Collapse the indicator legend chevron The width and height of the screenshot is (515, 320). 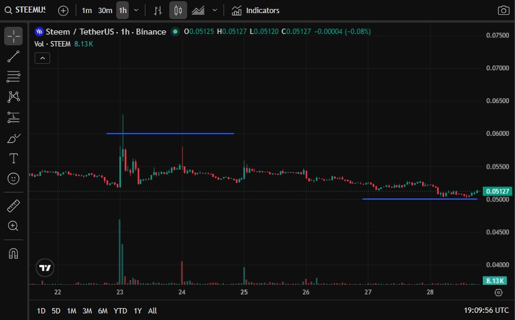click(x=42, y=58)
